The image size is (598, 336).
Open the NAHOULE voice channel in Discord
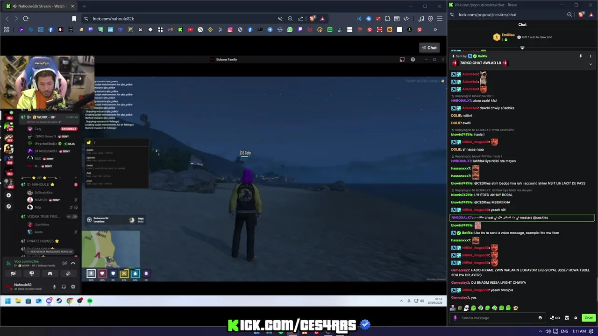click(x=50, y=184)
